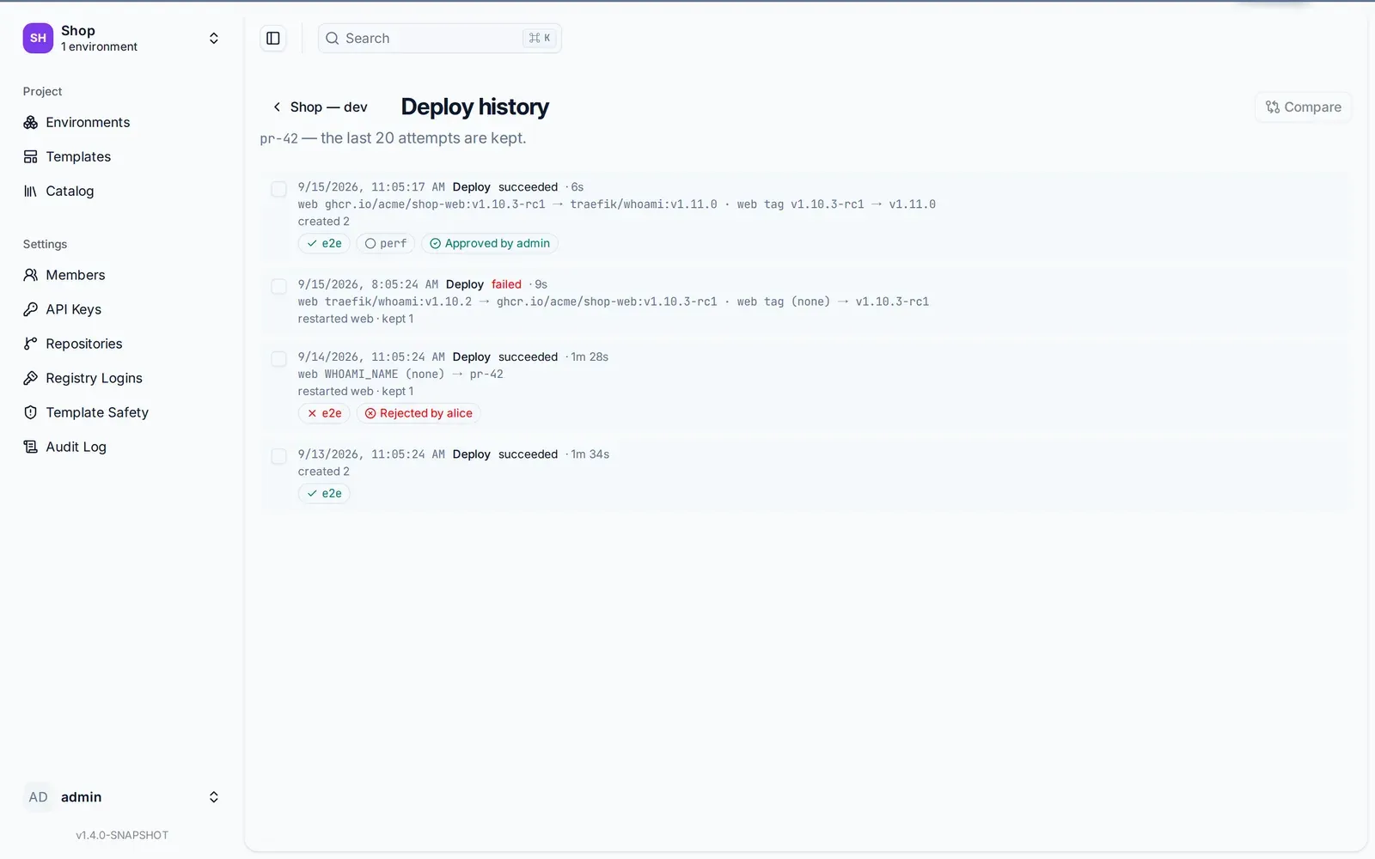Click the SH project avatar
The width and height of the screenshot is (1375, 859).
(x=38, y=38)
